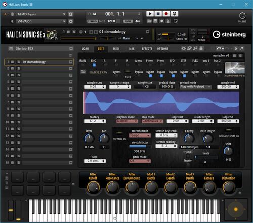Switch to the MIDI tab
The width and height of the screenshot is (253, 223).
coord(116,49)
